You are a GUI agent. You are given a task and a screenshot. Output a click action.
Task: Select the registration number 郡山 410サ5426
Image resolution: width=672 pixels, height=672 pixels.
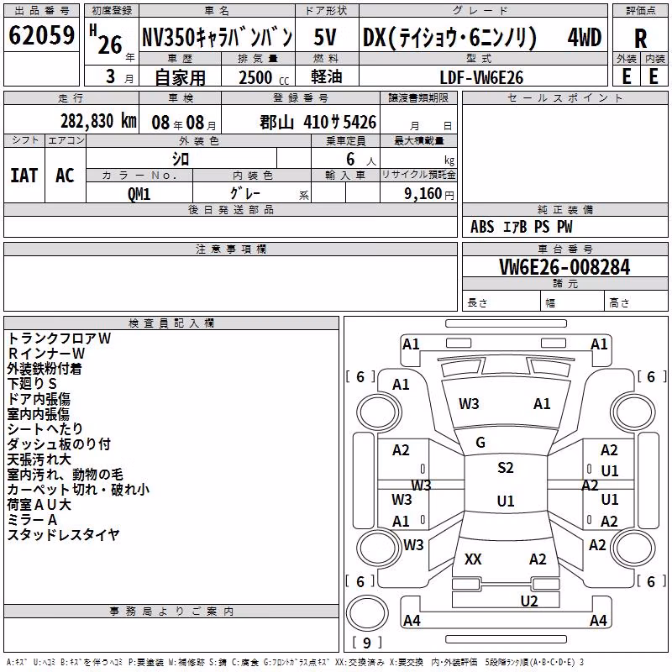click(x=318, y=123)
